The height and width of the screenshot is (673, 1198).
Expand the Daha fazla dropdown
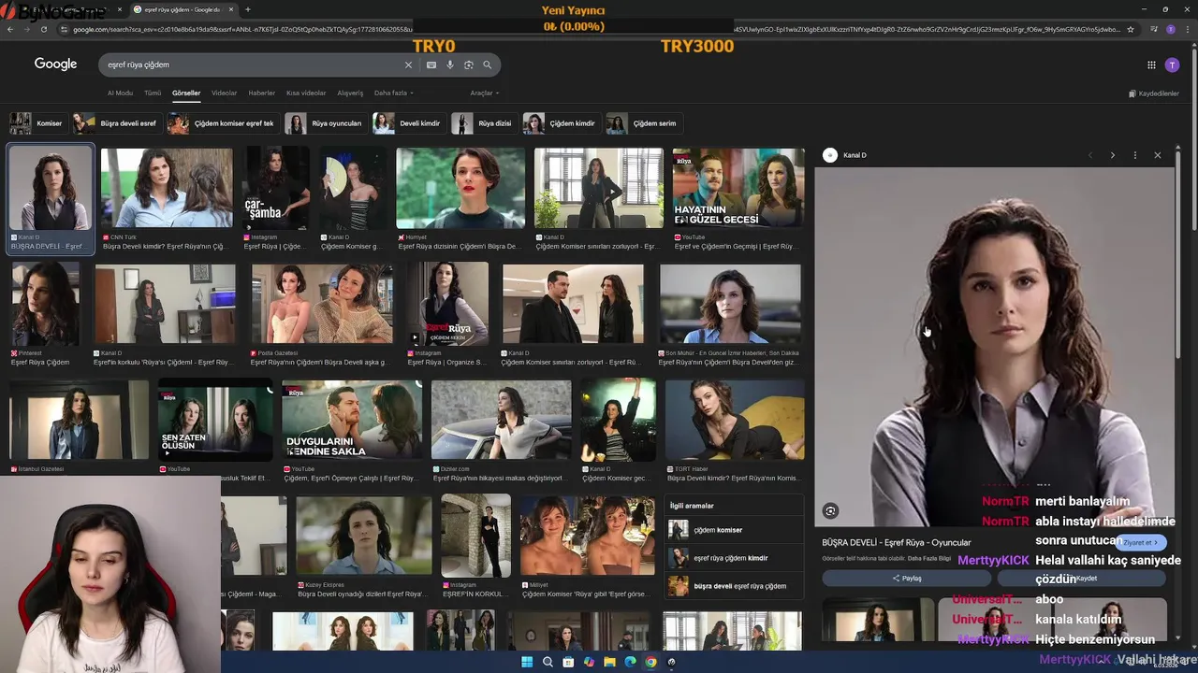click(x=394, y=93)
